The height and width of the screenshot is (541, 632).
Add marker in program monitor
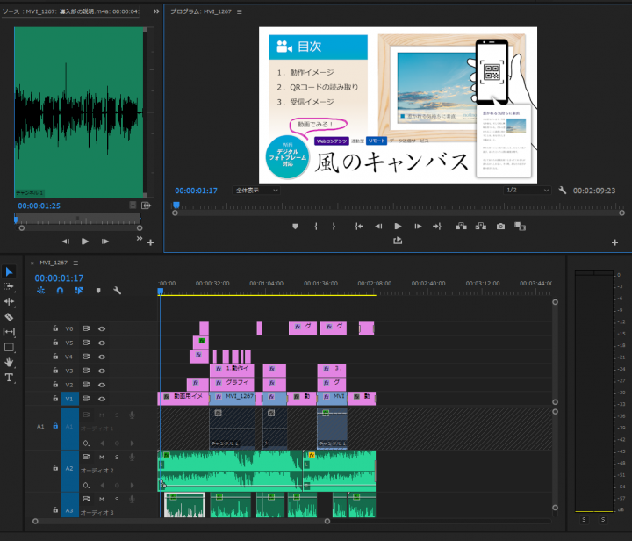295,227
